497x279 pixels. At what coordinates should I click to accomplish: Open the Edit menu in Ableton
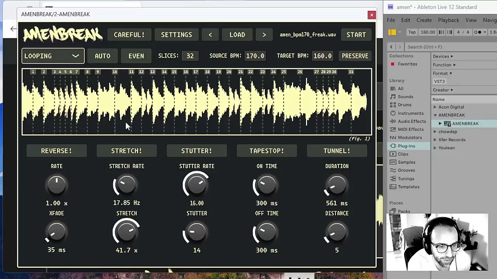pos(405,20)
